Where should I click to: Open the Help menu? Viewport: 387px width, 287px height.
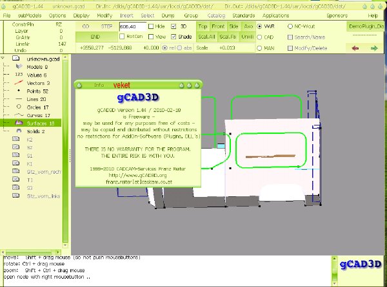tap(373, 15)
